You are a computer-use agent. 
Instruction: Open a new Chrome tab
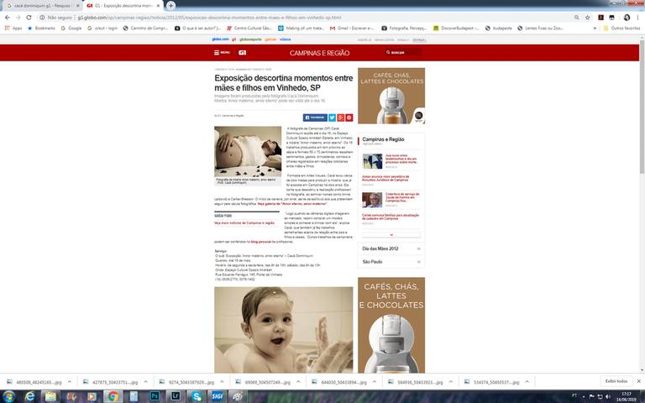point(171,5)
